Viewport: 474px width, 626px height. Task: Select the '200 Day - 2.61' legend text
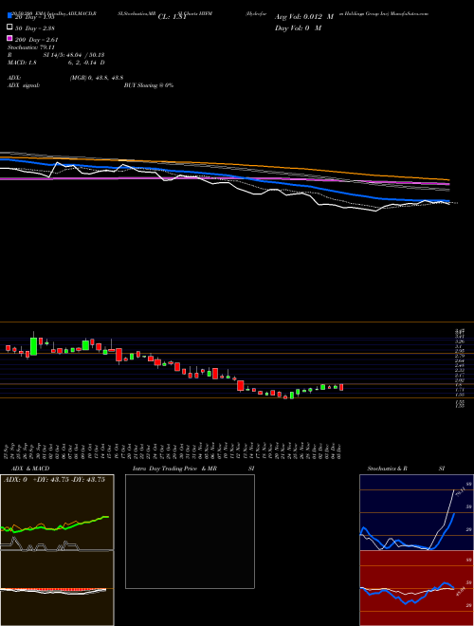pos(36,40)
